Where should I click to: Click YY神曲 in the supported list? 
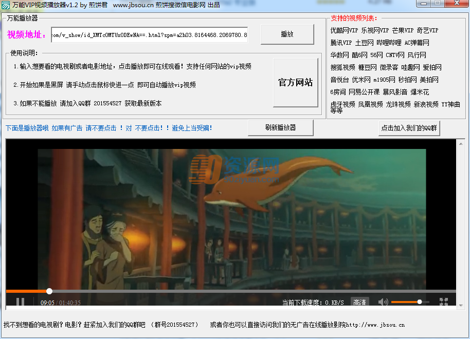450,104
